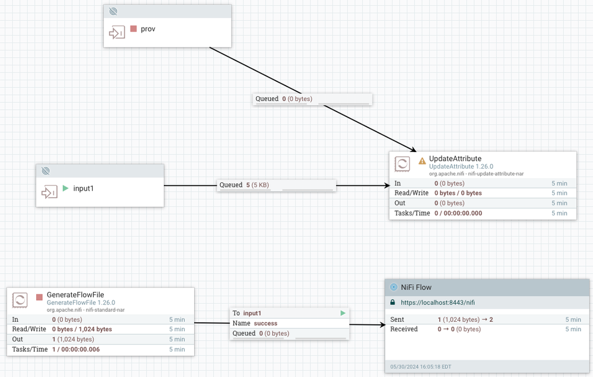Image resolution: width=593 pixels, height=377 pixels.
Task: Select the Queued 5 (5 KB) connection label
Action: click(276, 185)
